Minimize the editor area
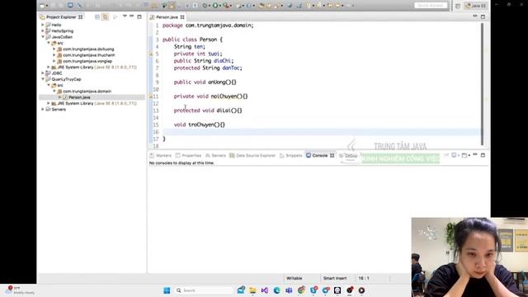Screen dimensions: 528x297 coord(475,16)
